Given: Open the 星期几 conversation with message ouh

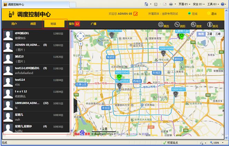Looking at the screenshot, I should (36, 117).
